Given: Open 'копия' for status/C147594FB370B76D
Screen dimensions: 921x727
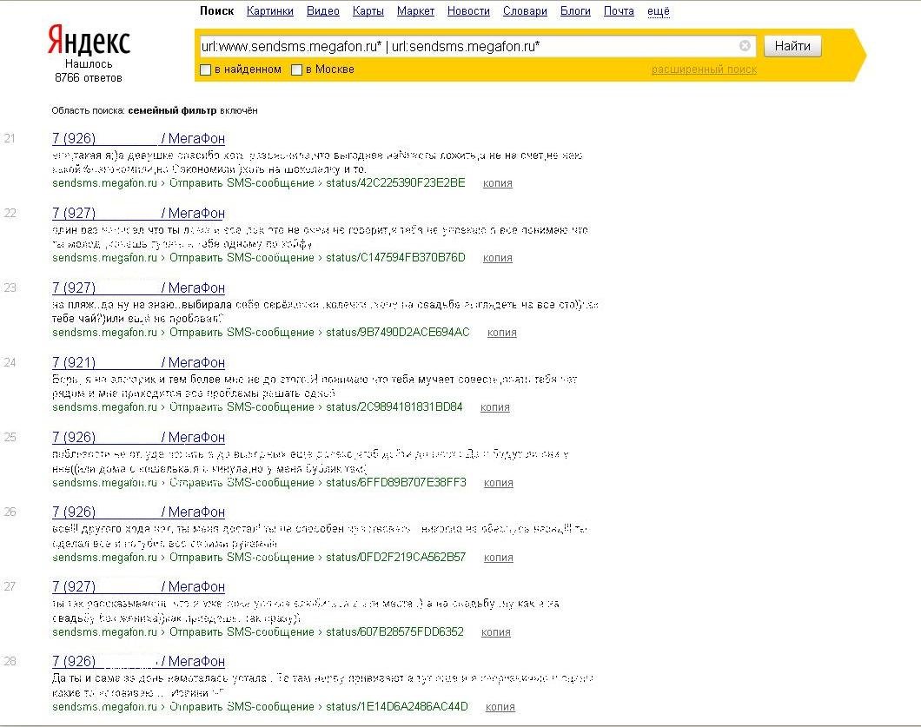Looking at the screenshot, I should tap(498, 258).
